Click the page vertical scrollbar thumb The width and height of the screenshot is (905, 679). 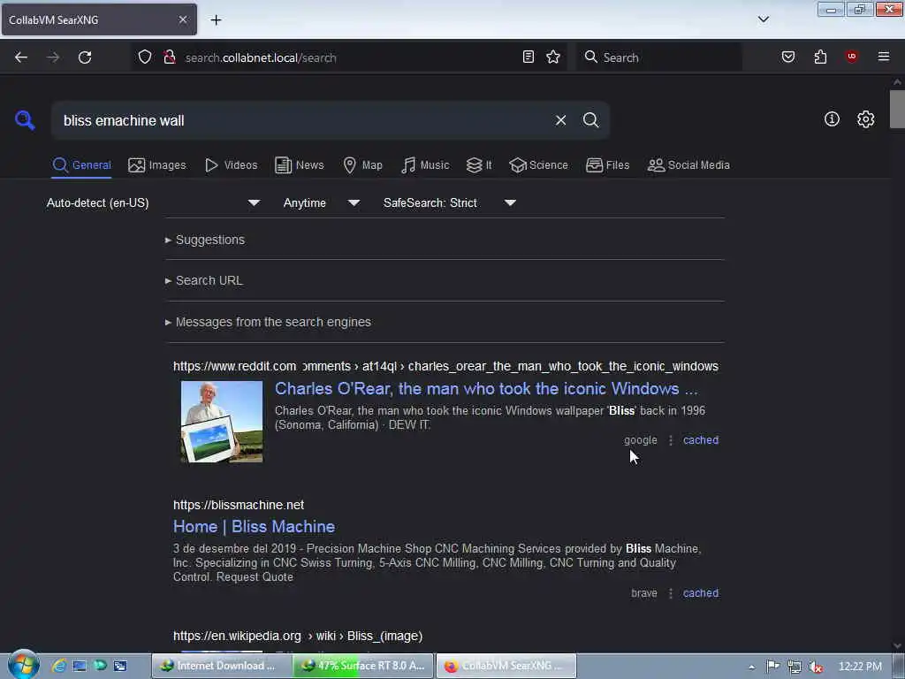click(897, 109)
